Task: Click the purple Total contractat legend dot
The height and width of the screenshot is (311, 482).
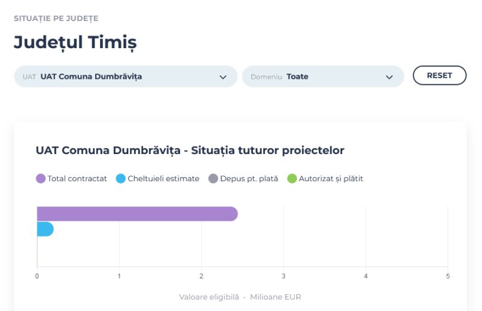Action: coord(41,179)
